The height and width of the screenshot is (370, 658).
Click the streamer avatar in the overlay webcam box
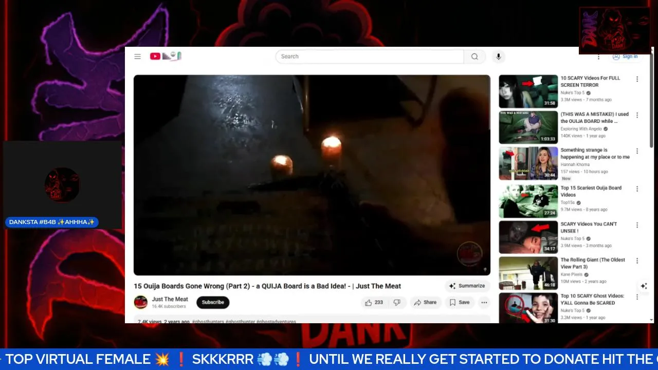[62, 184]
